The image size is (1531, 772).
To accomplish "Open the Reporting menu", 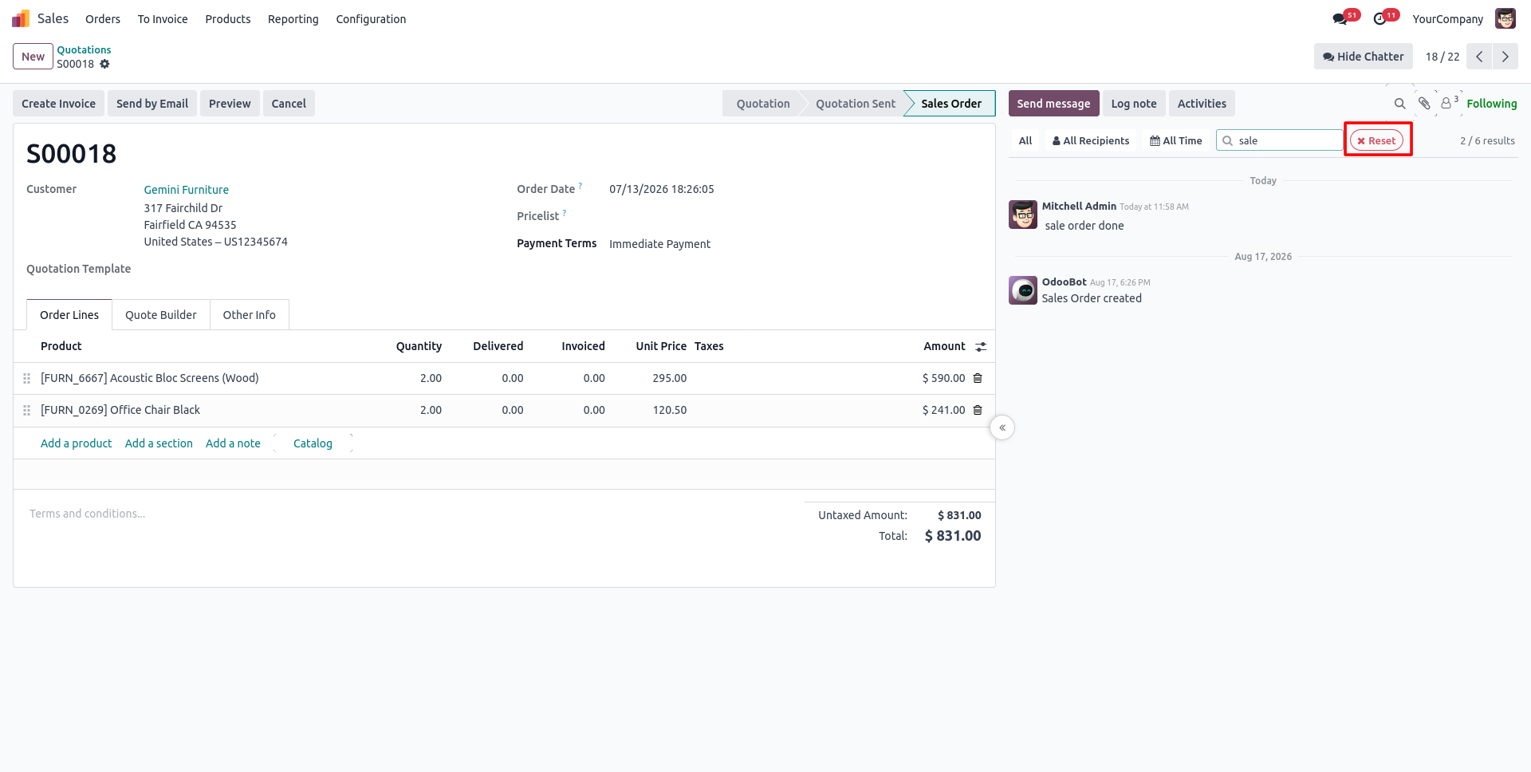I will click(x=293, y=19).
